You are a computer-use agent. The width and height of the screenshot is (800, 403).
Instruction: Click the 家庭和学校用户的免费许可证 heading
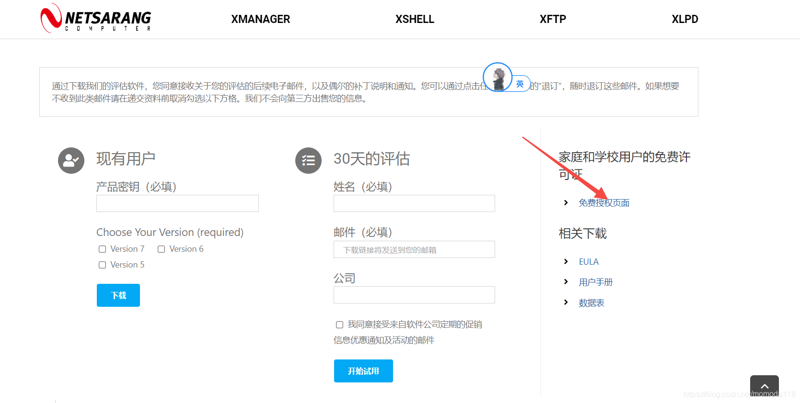625,165
